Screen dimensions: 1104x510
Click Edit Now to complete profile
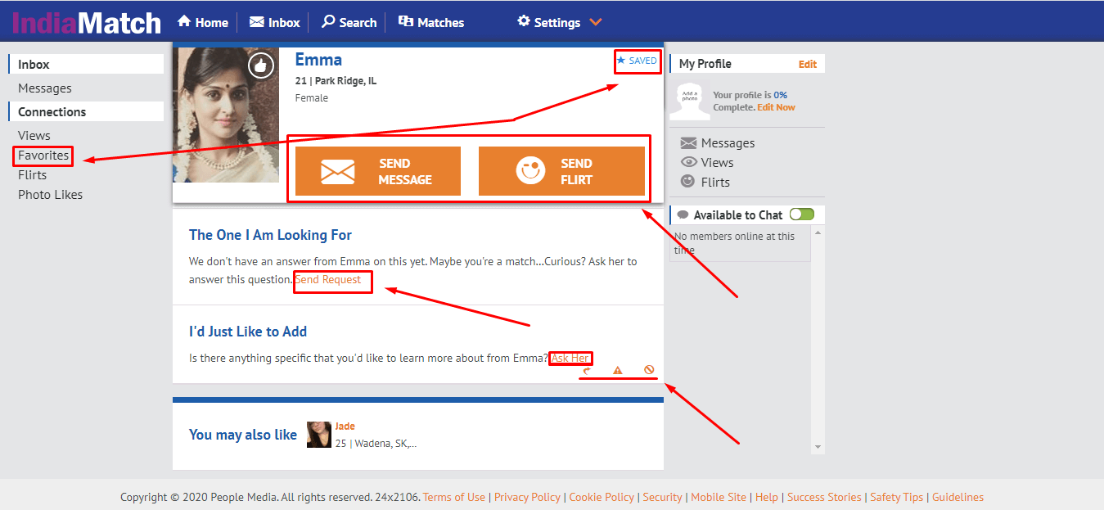[x=776, y=107]
